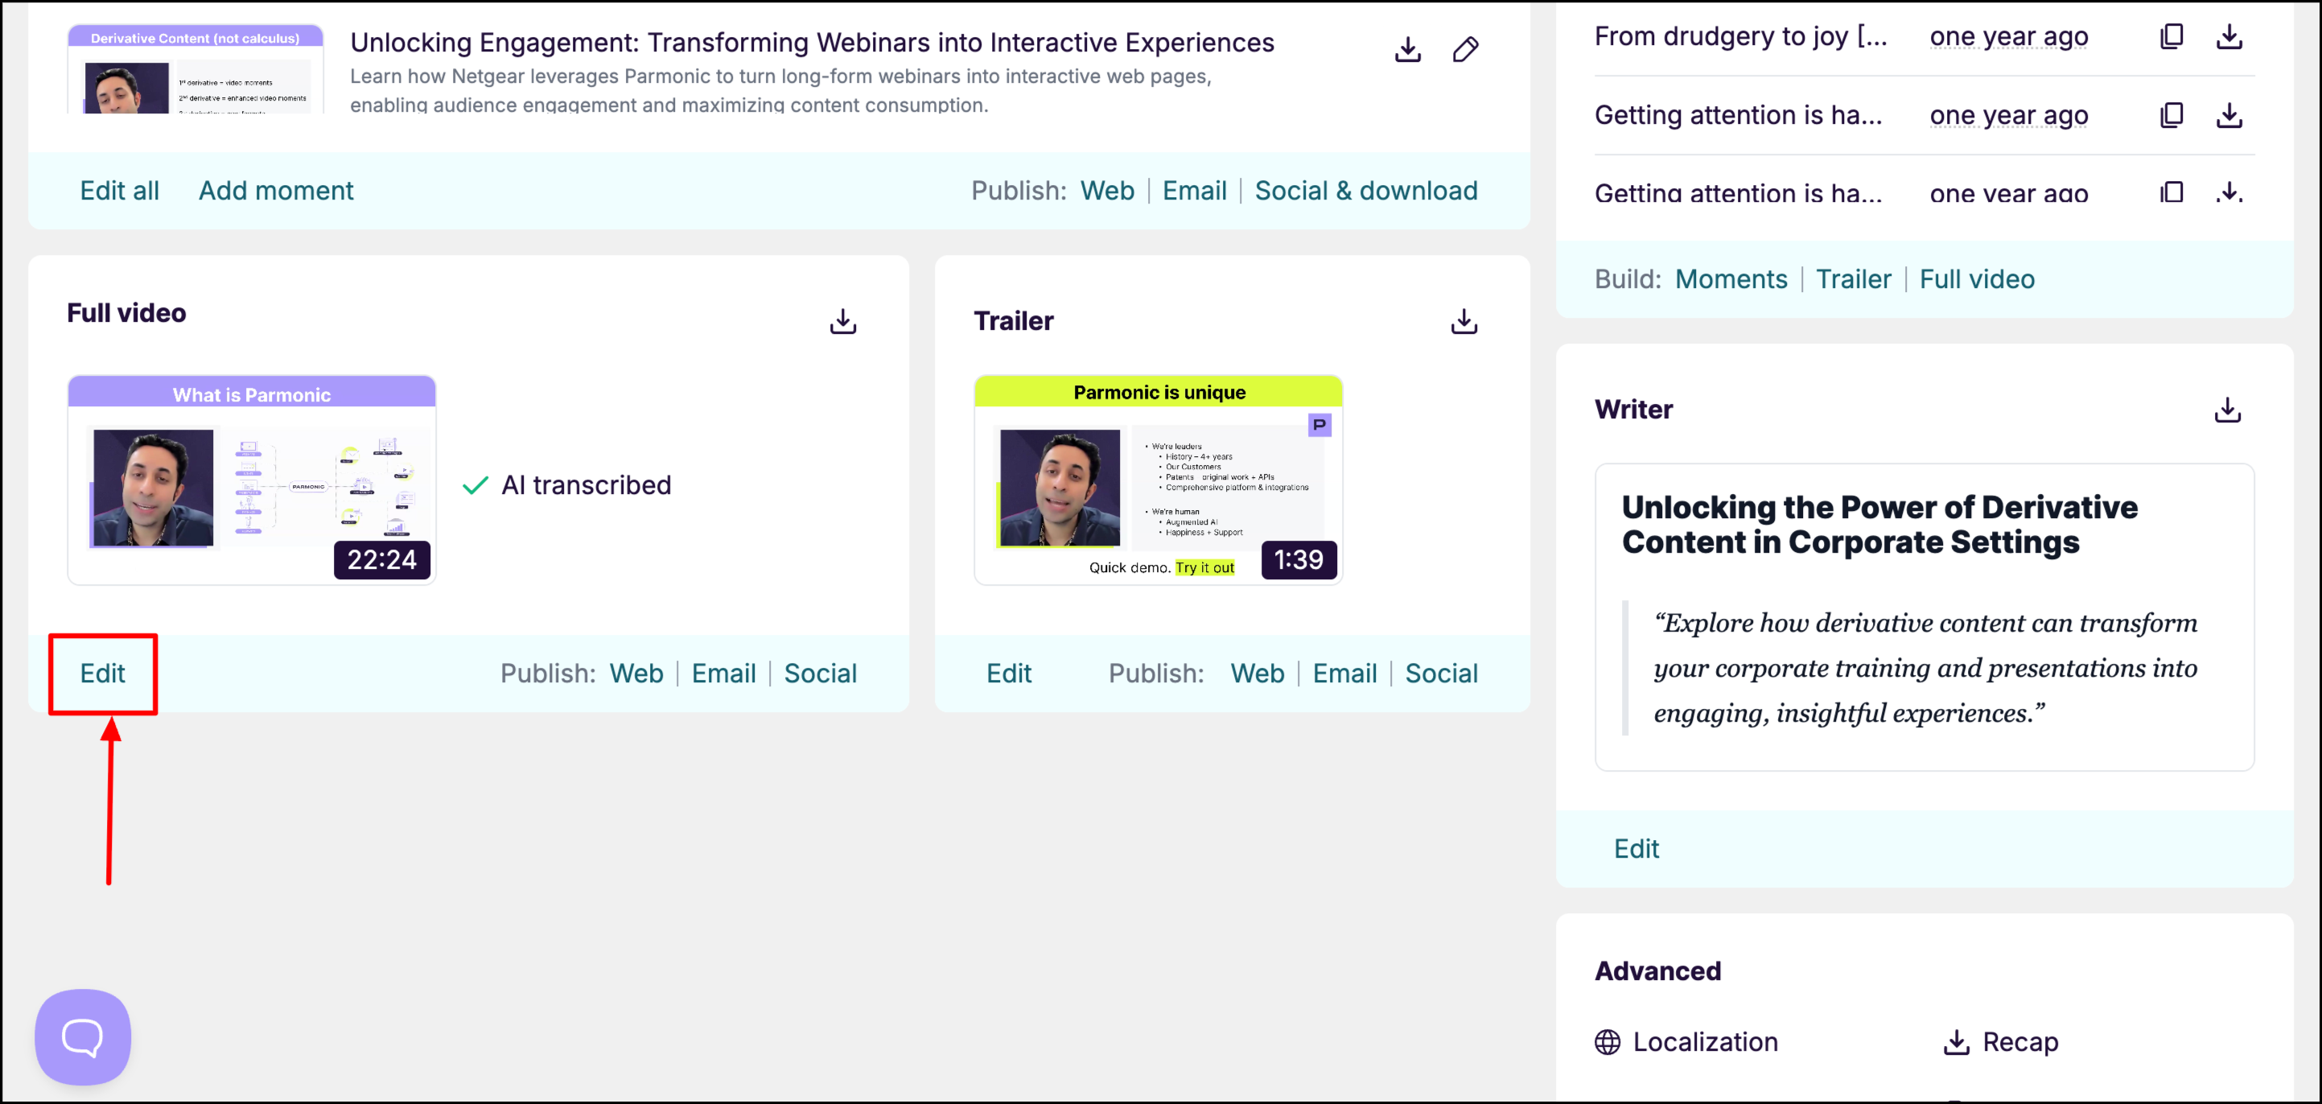Build a Trailer
2322x1104 pixels.
point(1853,279)
